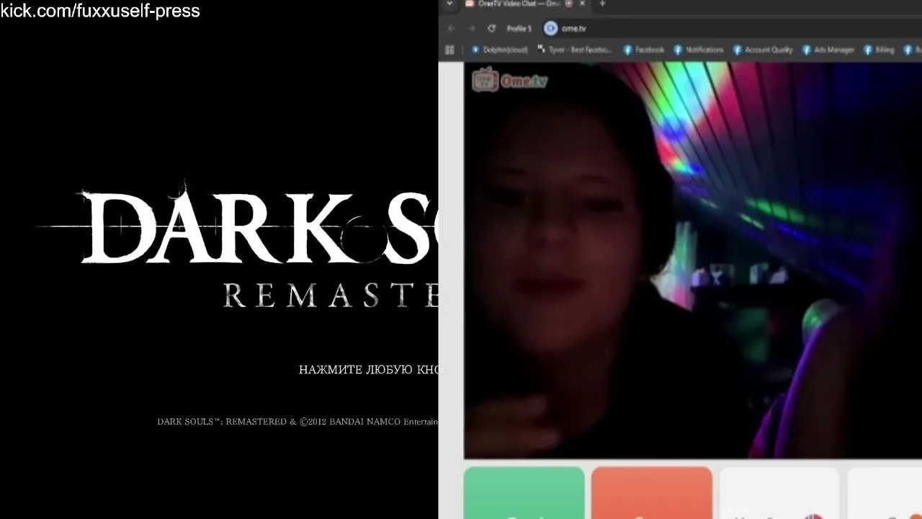
Task: Open the Account Quality bookmark
Action: 763,50
